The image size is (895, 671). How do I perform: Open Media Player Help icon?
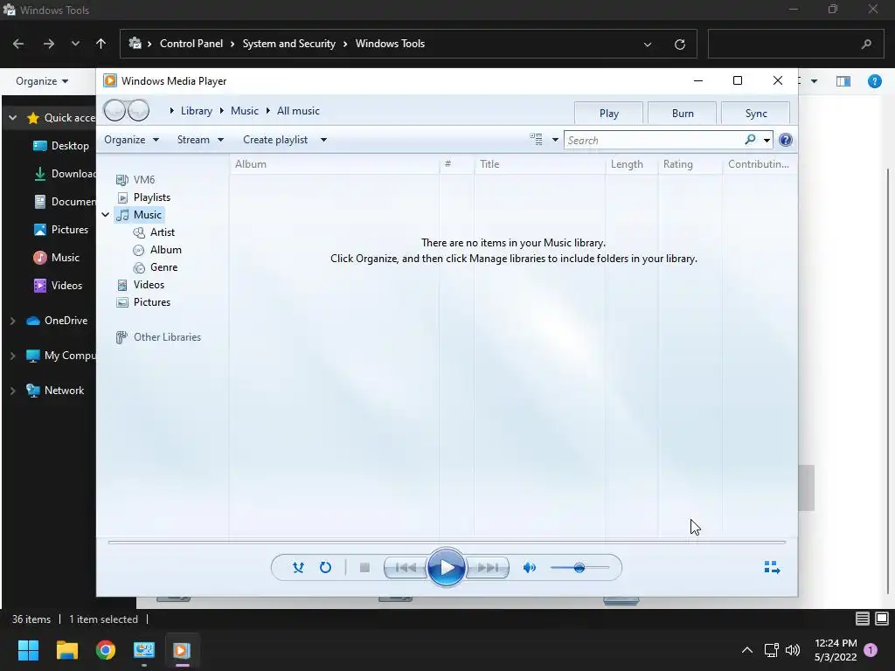786,140
